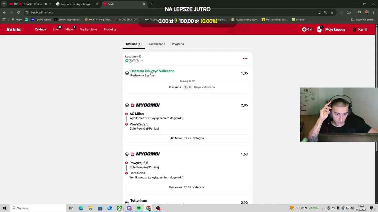
Task: Open the Produkty menu item
Action: (110, 29)
